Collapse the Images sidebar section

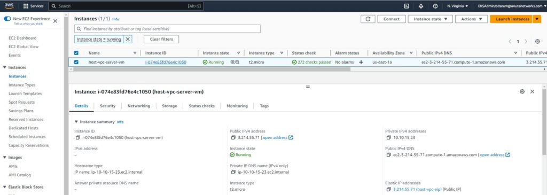(4, 157)
